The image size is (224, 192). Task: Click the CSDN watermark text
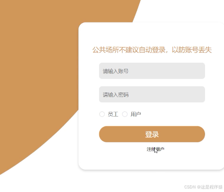[x=203, y=187]
